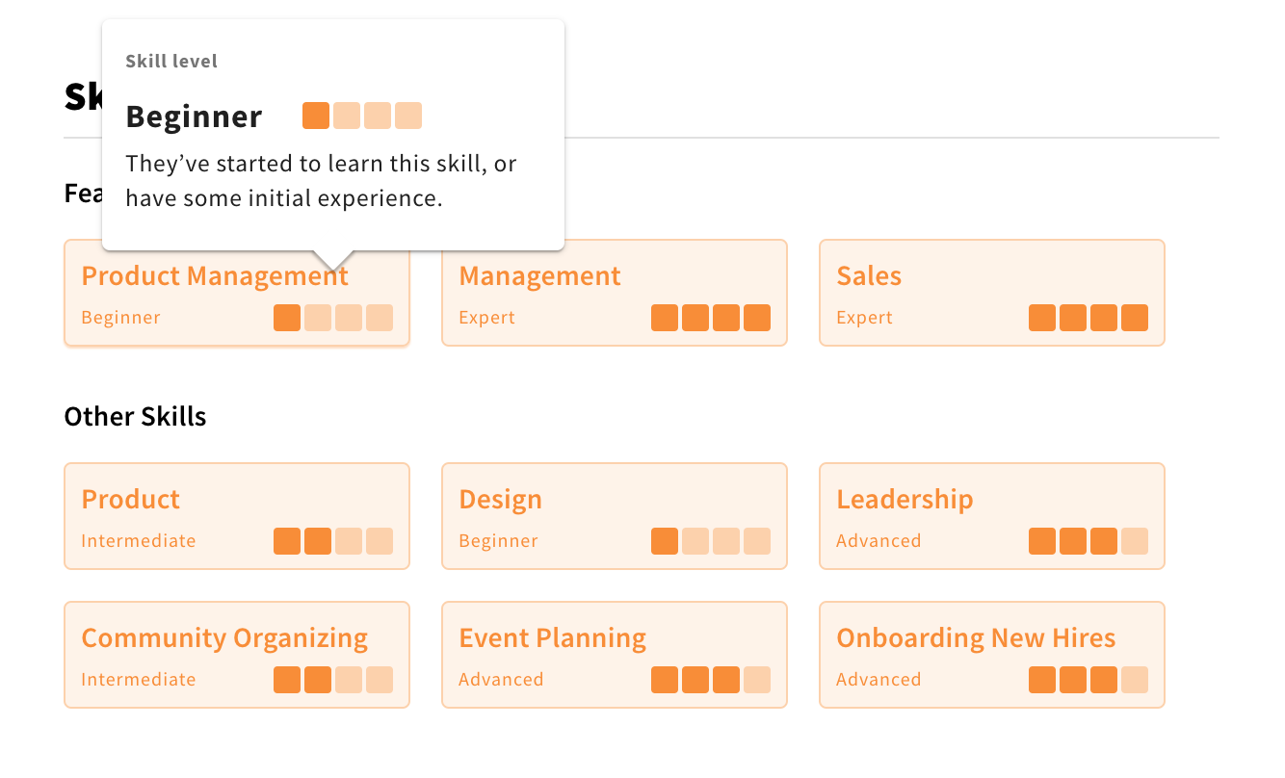Open the Product Management skill details
Image resolution: width=1285 pixels, height=778 pixels.
point(215,275)
